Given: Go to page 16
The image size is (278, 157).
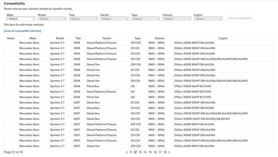Looking at the screenshot, I should [155, 152].
